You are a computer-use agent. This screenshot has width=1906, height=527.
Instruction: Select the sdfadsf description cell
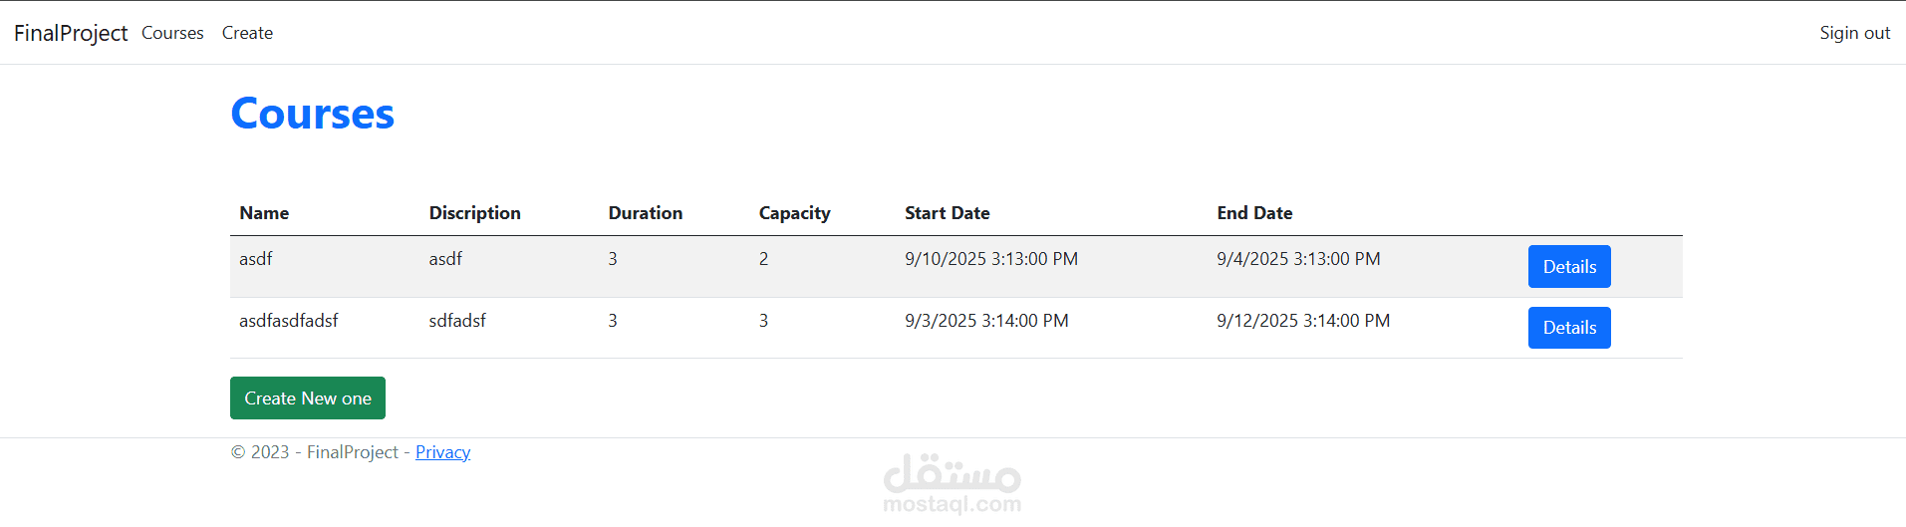click(x=457, y=321)
